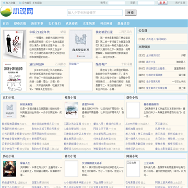Open the 三国之无上至尊 link
The width and height of the screenshot is (188, 188).
pyautogui.click(x=72, y=124)
